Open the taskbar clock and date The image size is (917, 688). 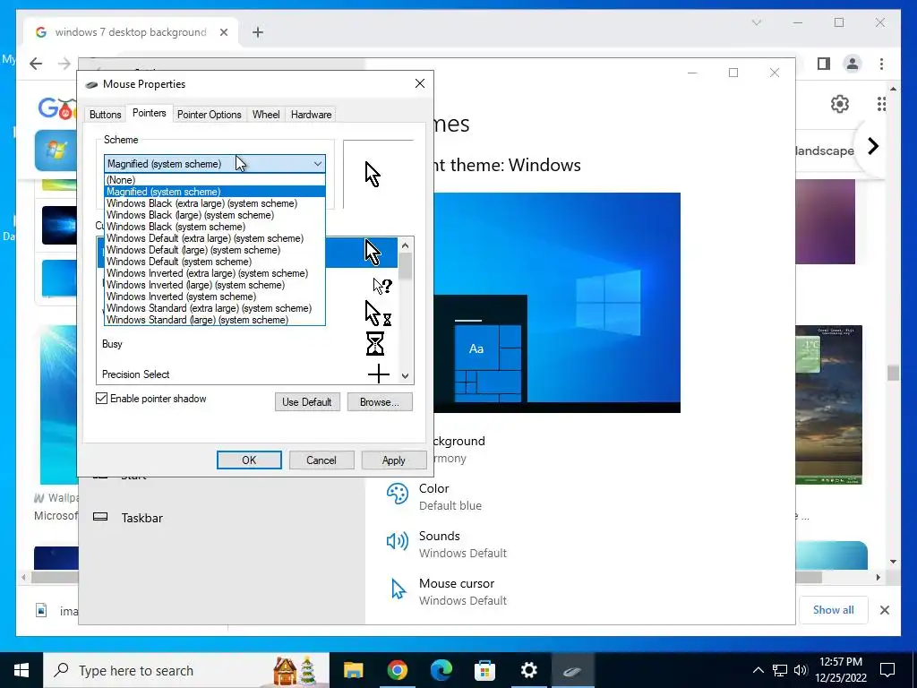click(x=840, y=670)
